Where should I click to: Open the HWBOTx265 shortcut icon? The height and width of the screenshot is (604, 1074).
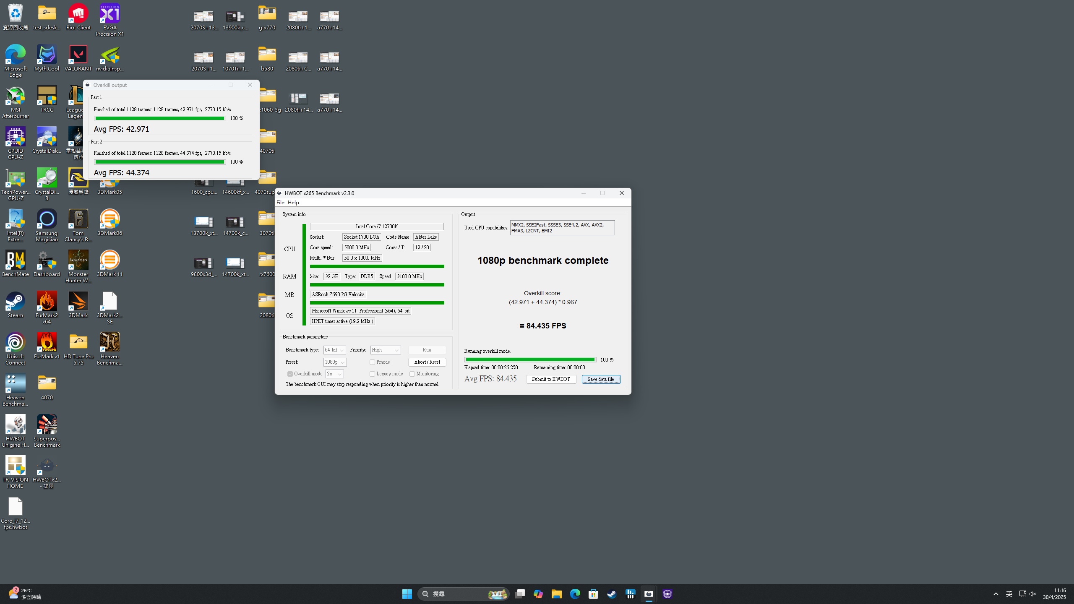pyautogui.click(x=47, y=472)
